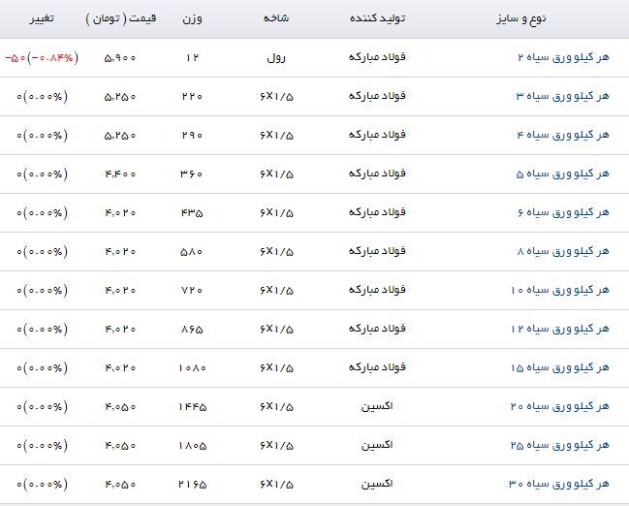Screen dimensions: 629x506
Task: Click the تغییر column header
Action: [42, 18]
